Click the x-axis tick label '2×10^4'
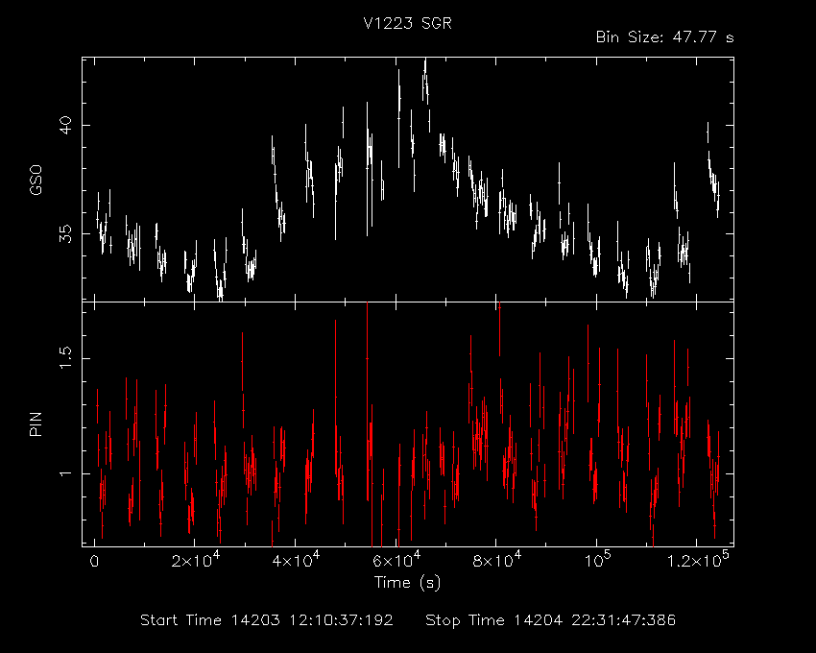 pos(195,560)
